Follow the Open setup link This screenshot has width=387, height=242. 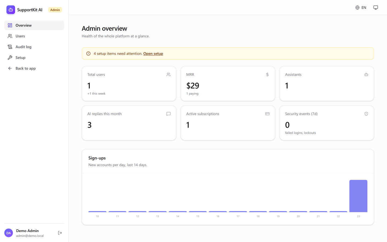point(153,54)
